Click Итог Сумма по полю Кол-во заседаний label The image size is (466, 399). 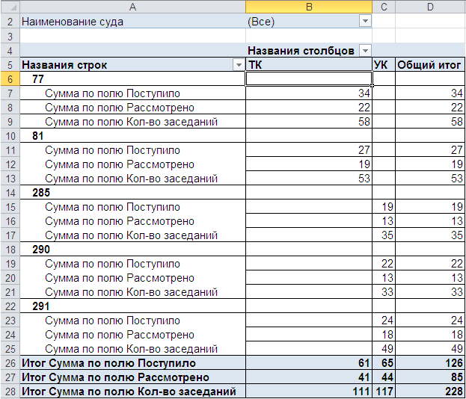tap(133, 392)
